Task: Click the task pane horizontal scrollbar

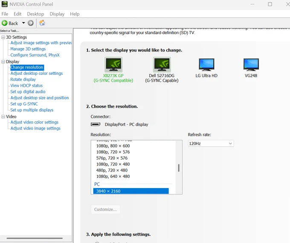Action: [35, 238]
